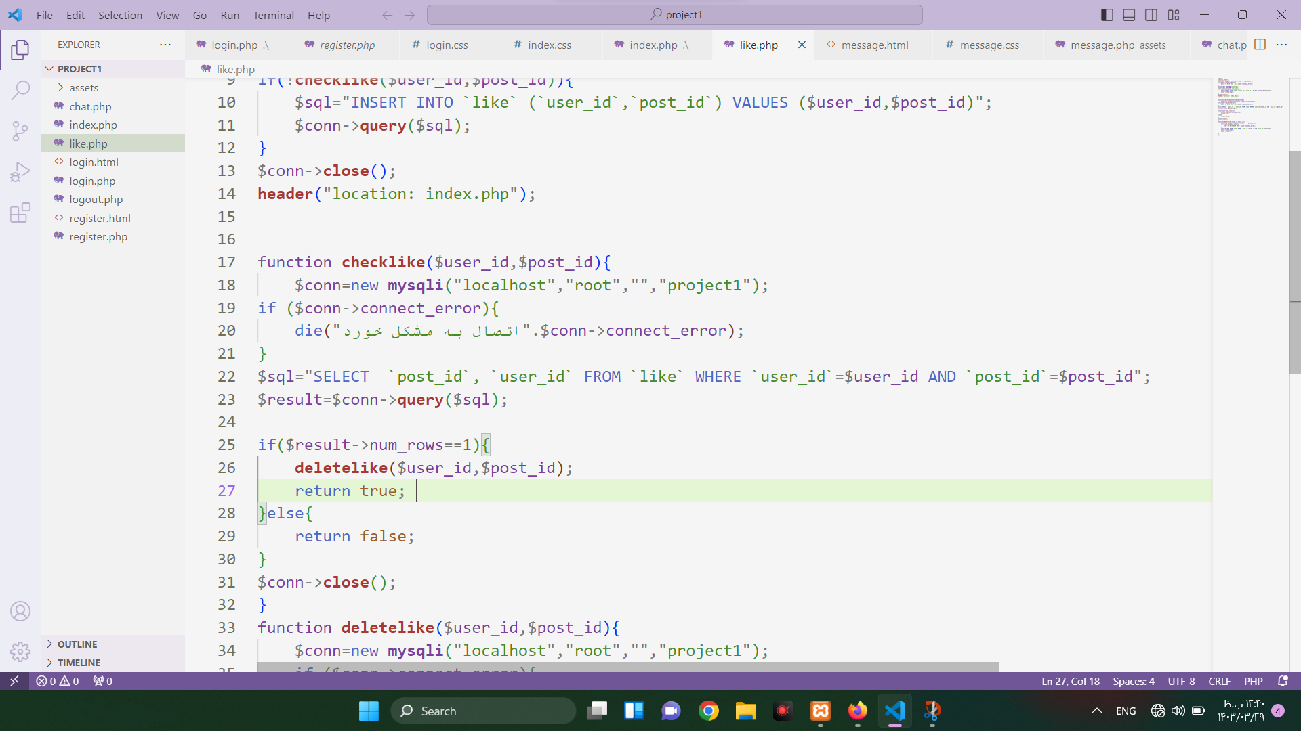The width and height of the screenshot is (1301, 731).
Task: Open the Manage gear icon
Action: pos(20,651)
